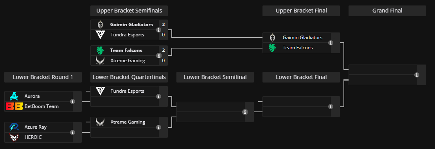Image resolution: width=435 pixels, height=149 pixels.
Task: Select the Lower Bracket Quarterfinals header
Action: [x=129, y=77]
